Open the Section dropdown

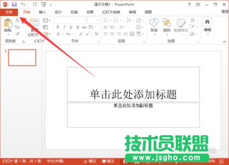47,34
